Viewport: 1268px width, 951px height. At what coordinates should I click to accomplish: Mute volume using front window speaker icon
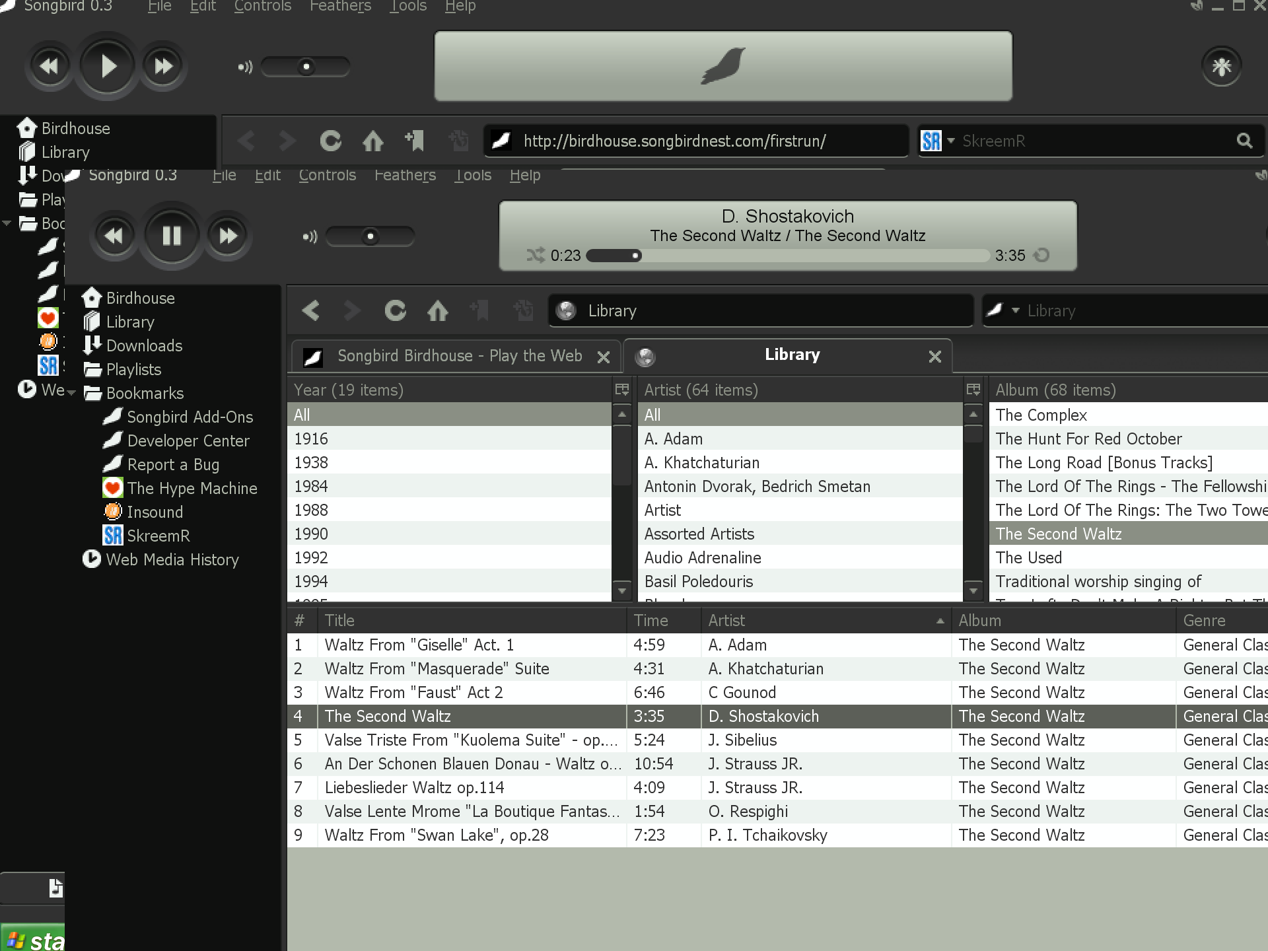[x=310, y=236]
